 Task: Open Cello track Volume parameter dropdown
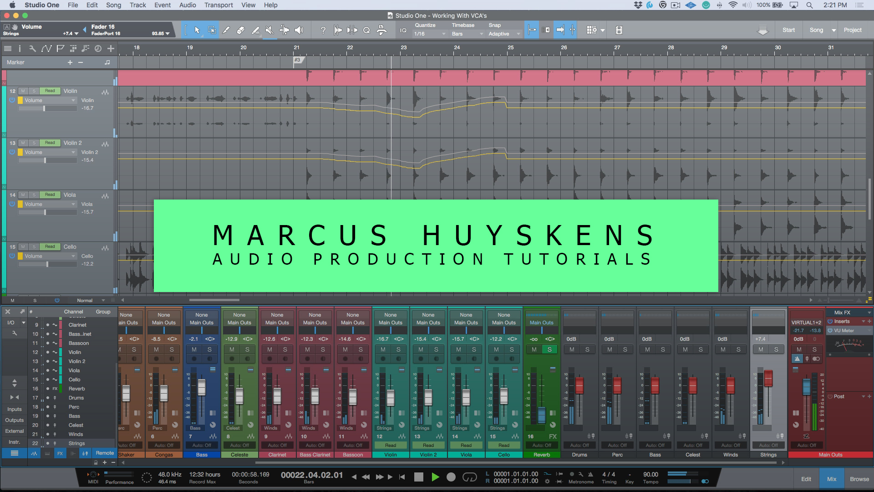[x=50, y=256]
